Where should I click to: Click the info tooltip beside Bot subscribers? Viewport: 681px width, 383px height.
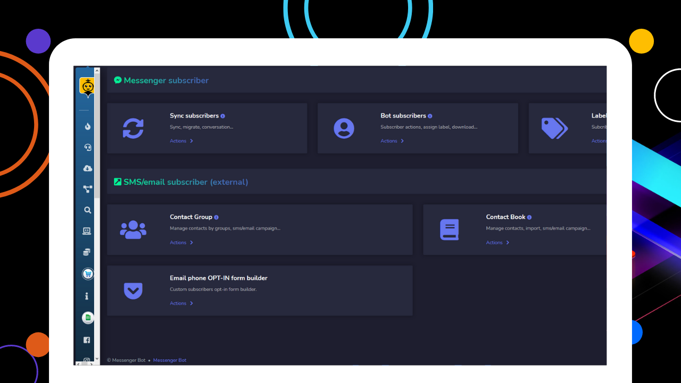[x=429, y=115]
